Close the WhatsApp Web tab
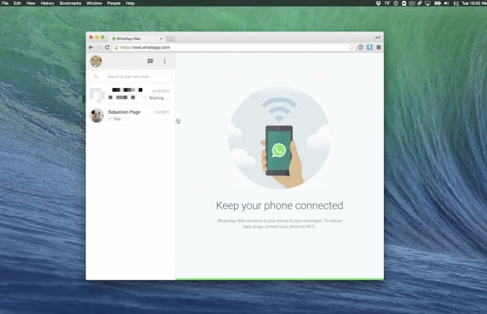This screenshot has height=314, width=487. pos(161,38)
